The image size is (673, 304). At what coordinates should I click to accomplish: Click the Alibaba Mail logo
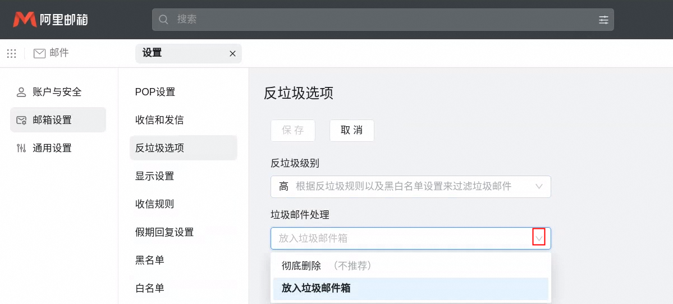pyautogui.click(x=51, y=20)
